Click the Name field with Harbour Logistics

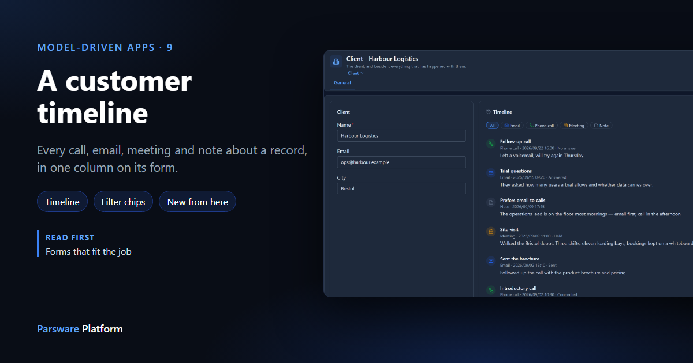tap(401, 135)
